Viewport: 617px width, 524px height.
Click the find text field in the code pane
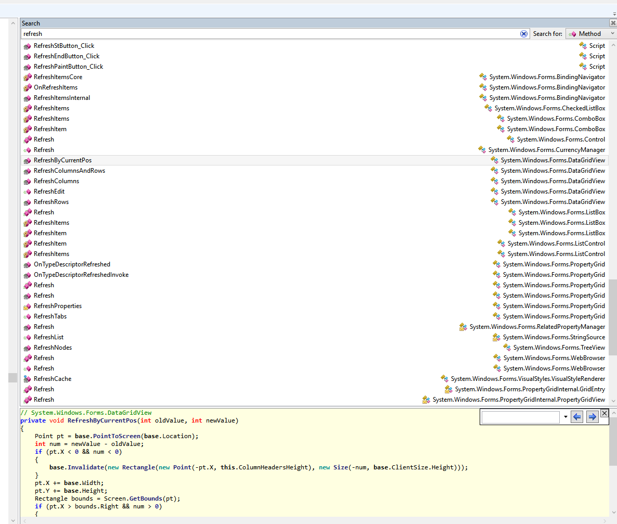[x=520, y=417]
